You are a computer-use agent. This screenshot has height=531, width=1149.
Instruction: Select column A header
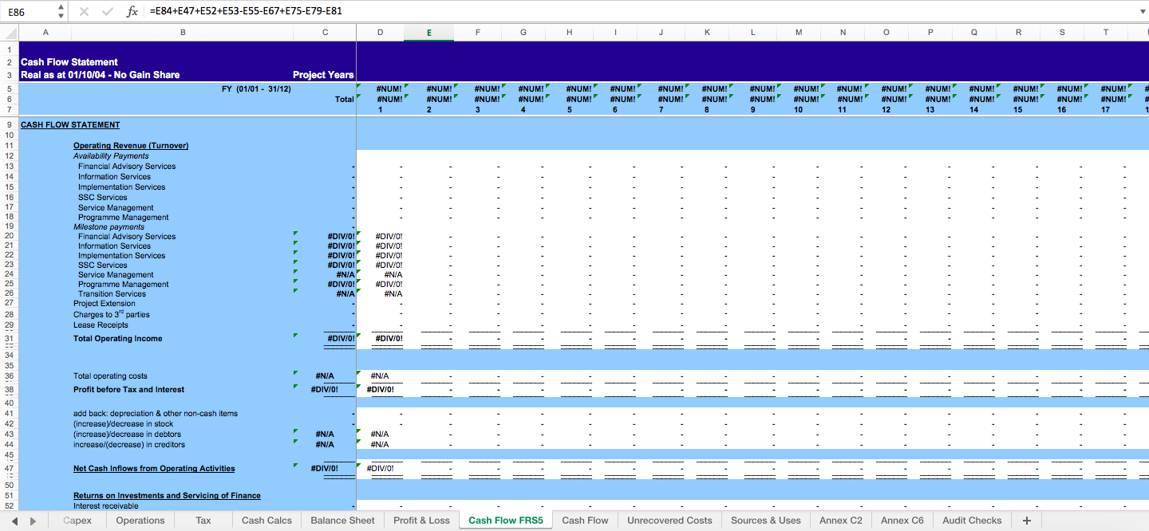(x=45, y=33)
